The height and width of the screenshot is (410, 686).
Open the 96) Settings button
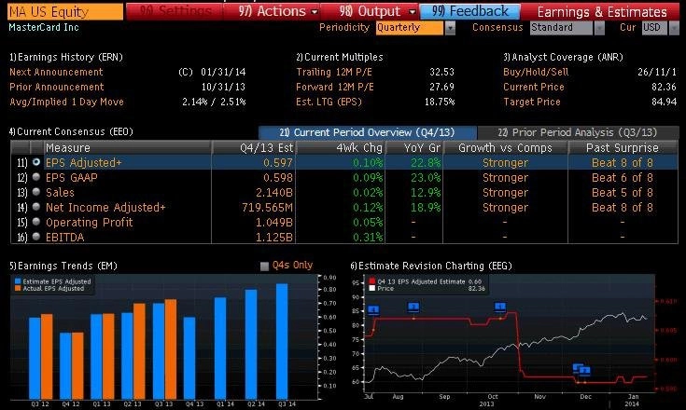tap(175, 11)
